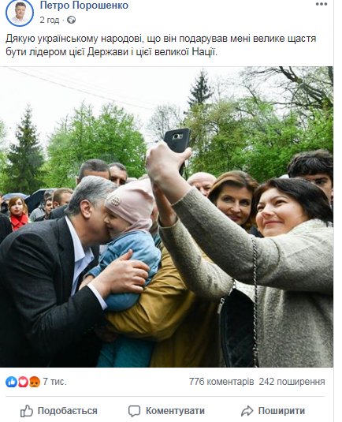Open the Петро Порошенко profile link
This screenshot has width=342, height=422.
84,5
